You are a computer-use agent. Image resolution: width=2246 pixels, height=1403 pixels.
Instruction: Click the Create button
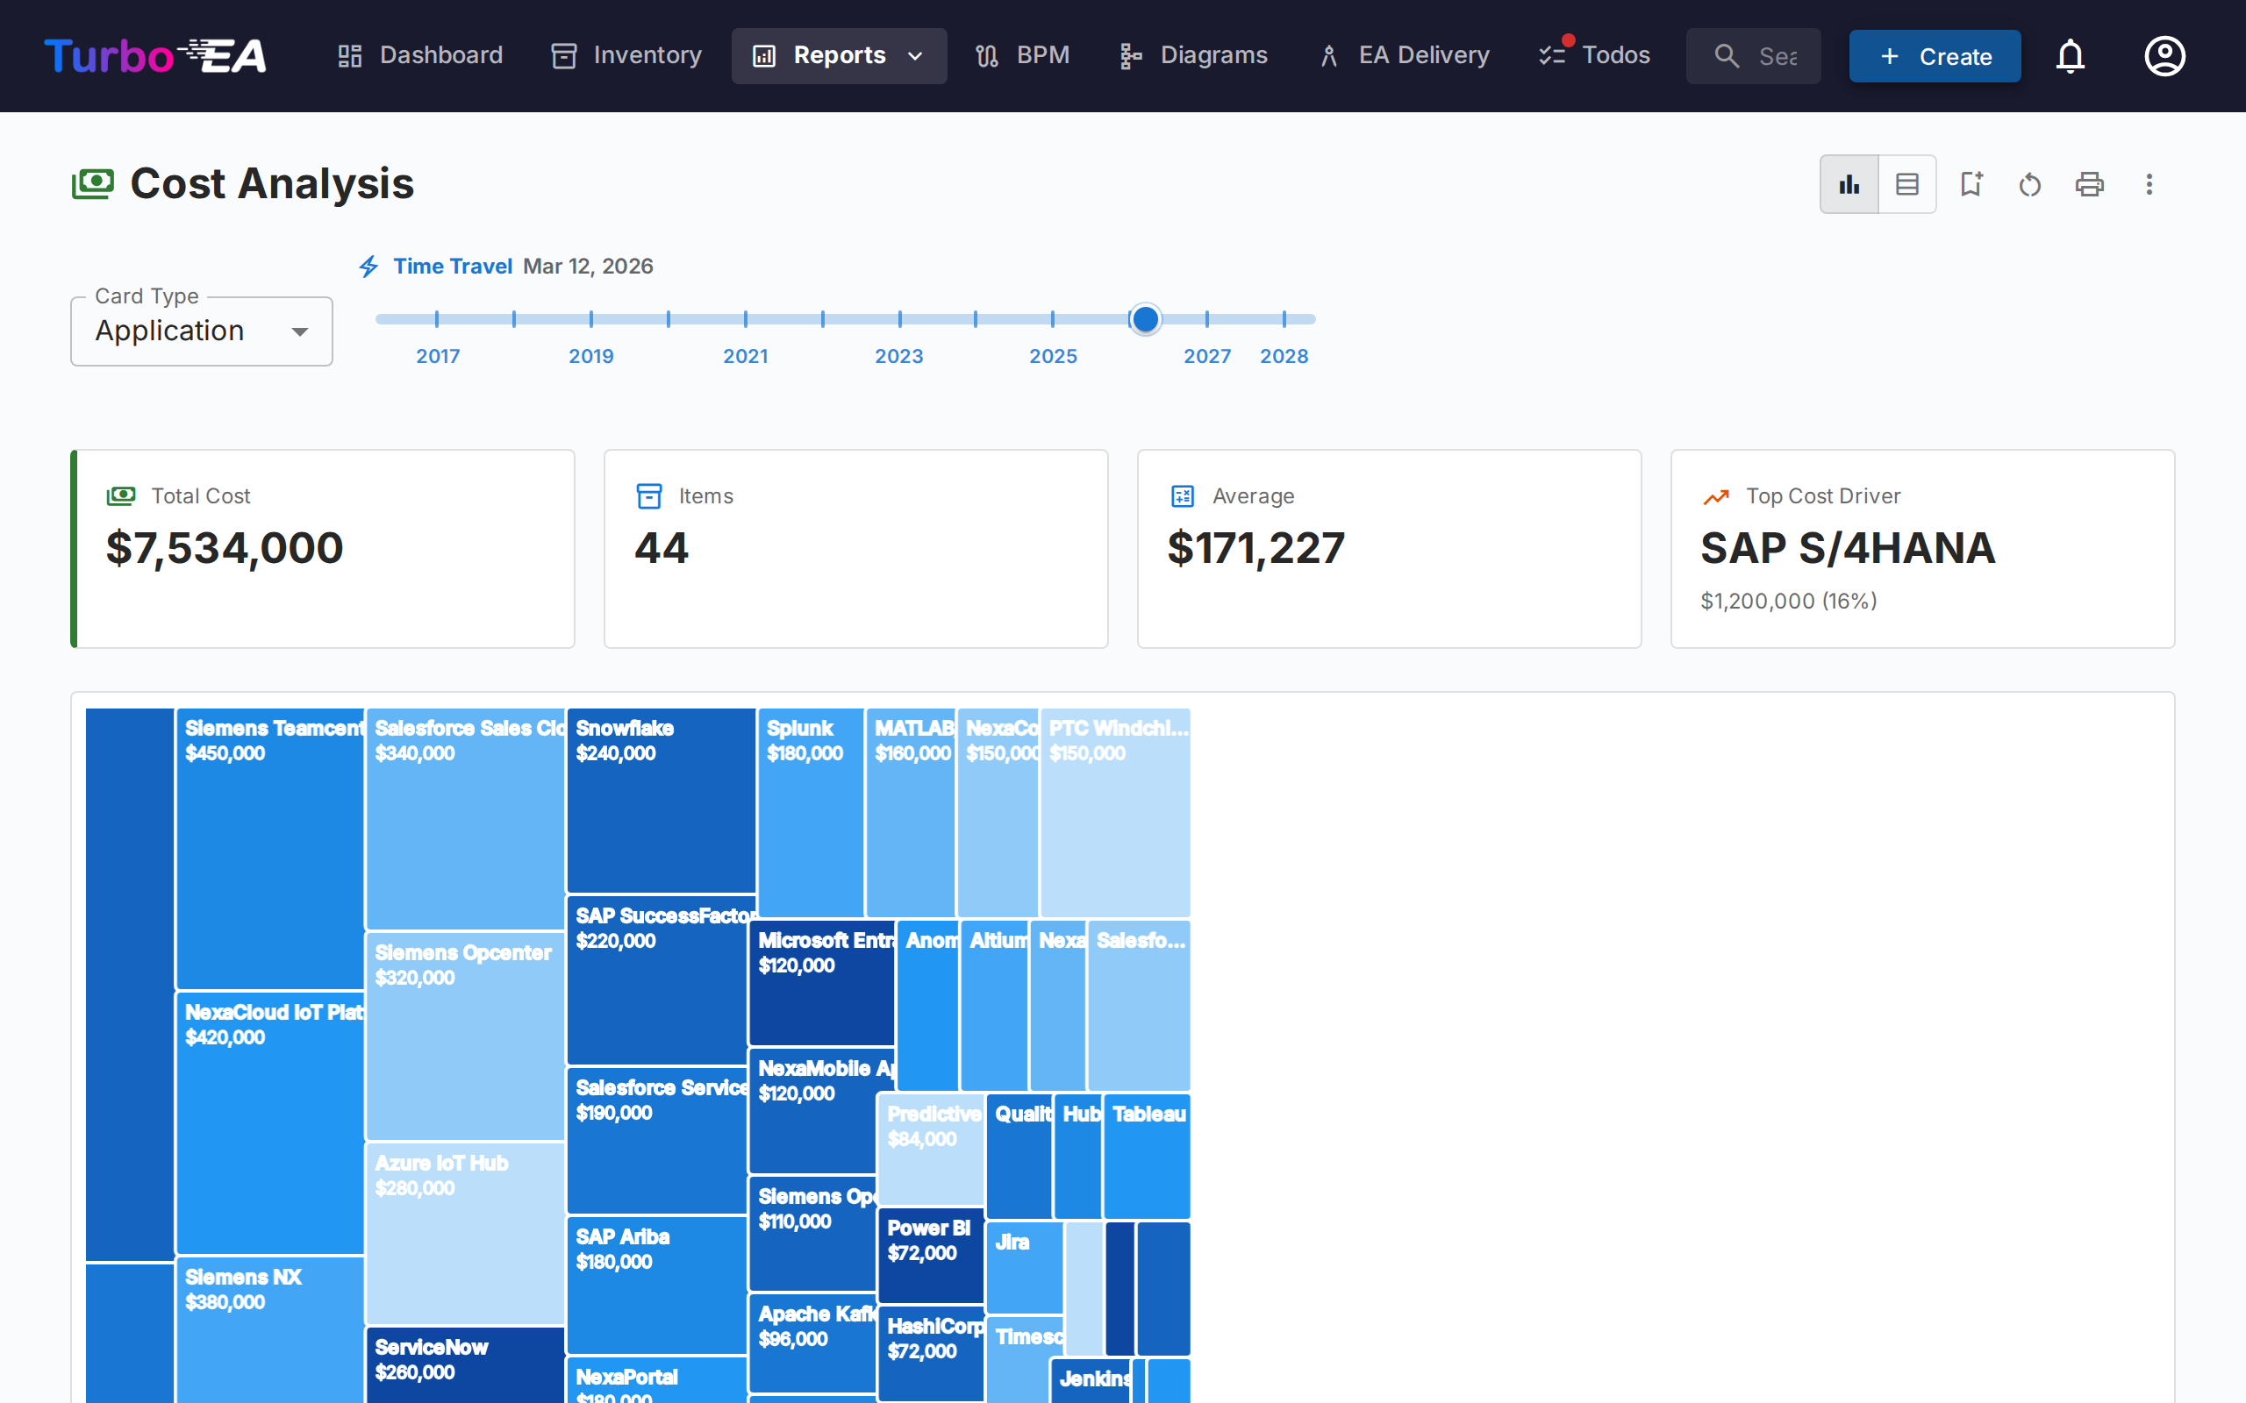(1935, 55)
